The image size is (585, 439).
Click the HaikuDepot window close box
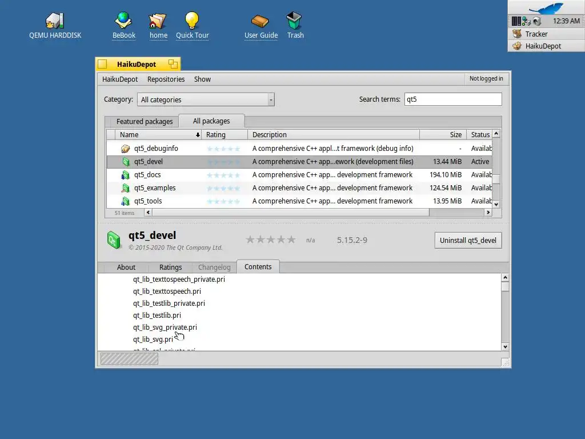(103, 64)
